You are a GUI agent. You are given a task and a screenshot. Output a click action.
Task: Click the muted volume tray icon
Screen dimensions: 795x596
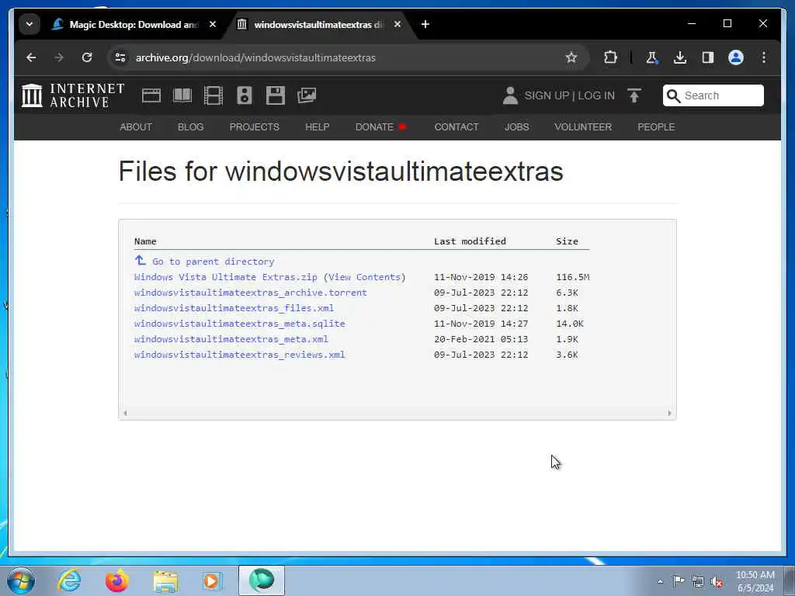[717, 582]
